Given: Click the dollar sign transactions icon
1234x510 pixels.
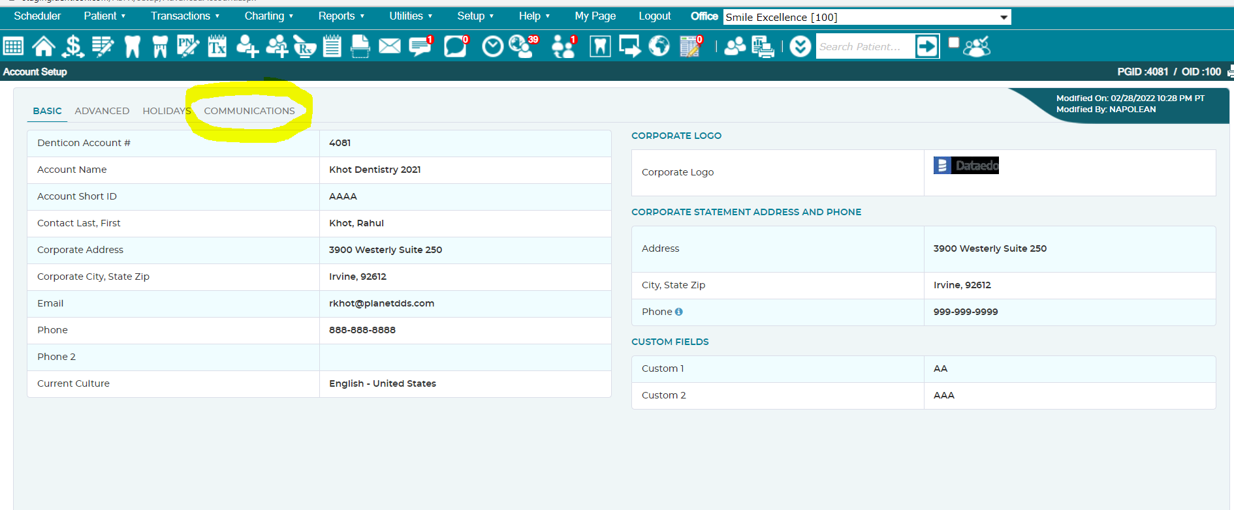Looking at the screenshot, I should (73, 46).
